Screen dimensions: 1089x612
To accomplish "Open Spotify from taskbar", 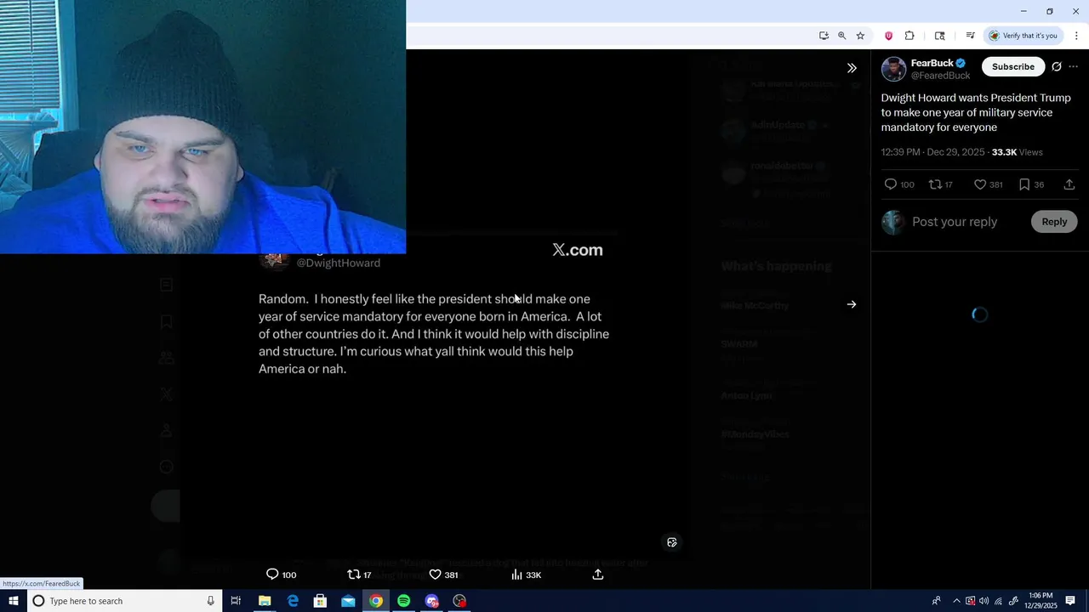I will coord(404,601).
